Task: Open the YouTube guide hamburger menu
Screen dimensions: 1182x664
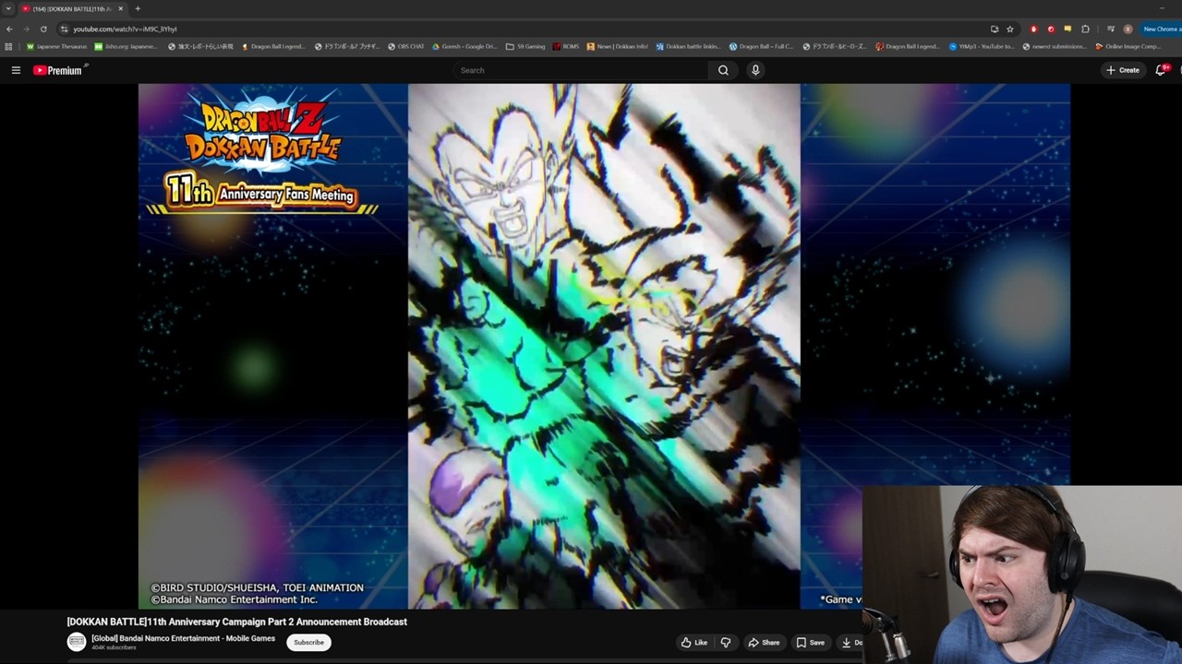Action: pyautogui.click(x=16, y=70)
